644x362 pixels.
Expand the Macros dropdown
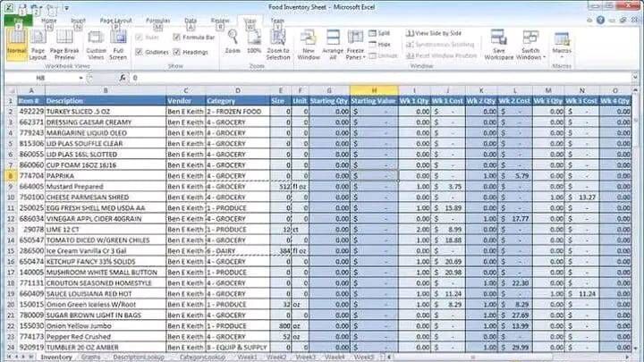pos(563,45)
